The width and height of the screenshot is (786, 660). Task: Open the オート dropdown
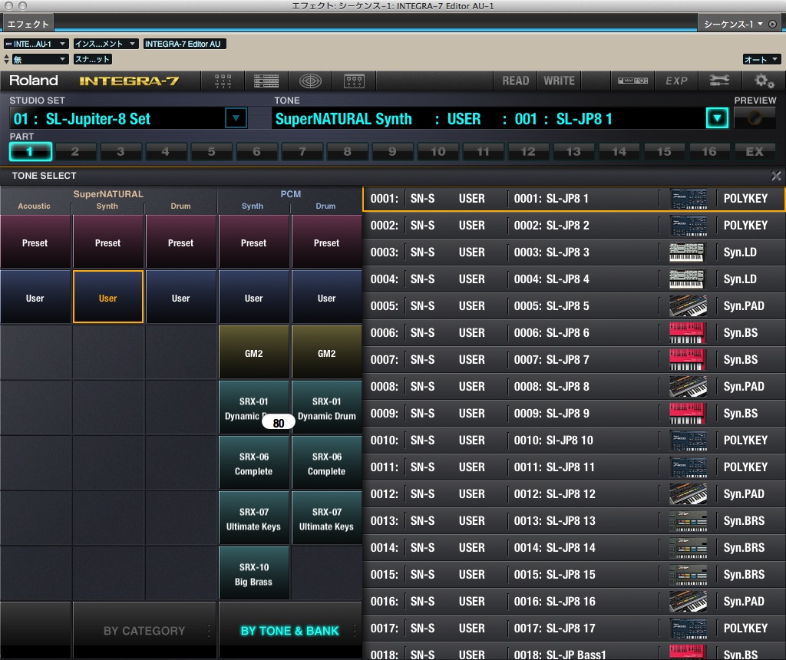[x=761, y=59]
